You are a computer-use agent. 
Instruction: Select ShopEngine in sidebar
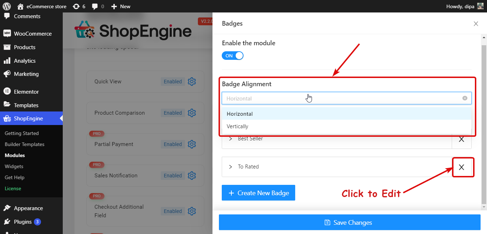pos(31,119)
